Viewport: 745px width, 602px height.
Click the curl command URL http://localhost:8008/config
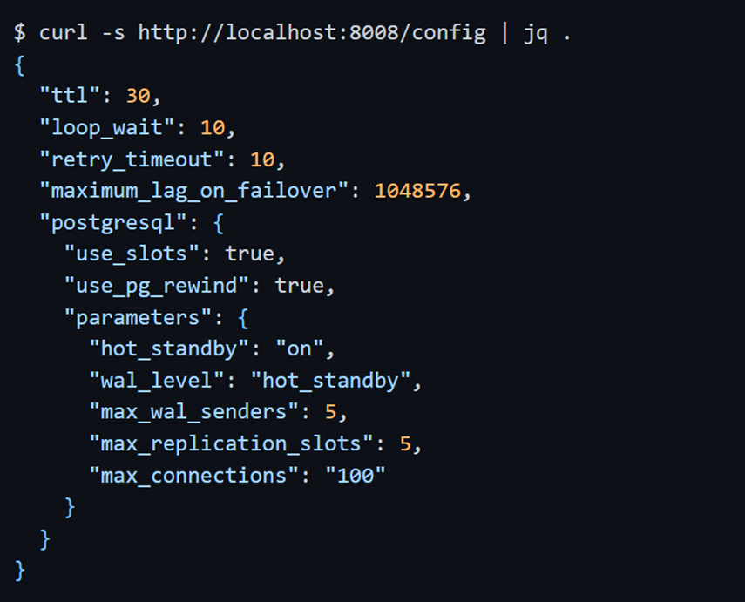coord(312,33)
